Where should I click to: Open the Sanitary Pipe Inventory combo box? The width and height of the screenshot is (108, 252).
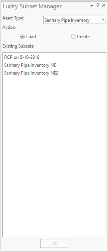coord(75,20)
